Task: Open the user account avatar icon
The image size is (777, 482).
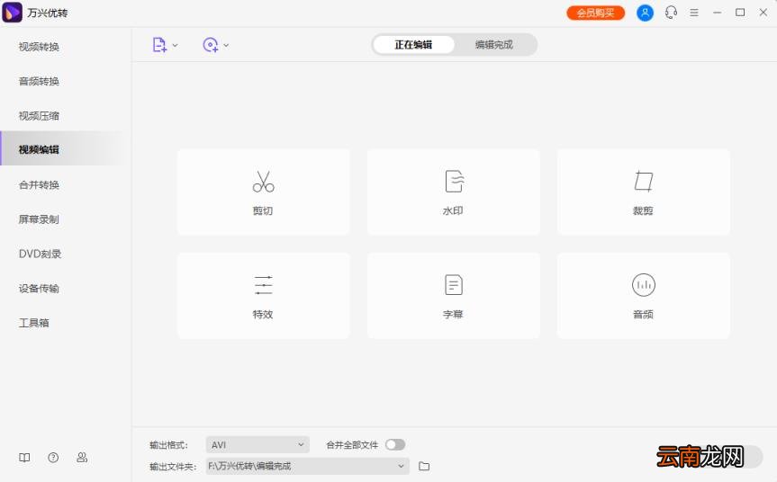Action: point(645,13)
